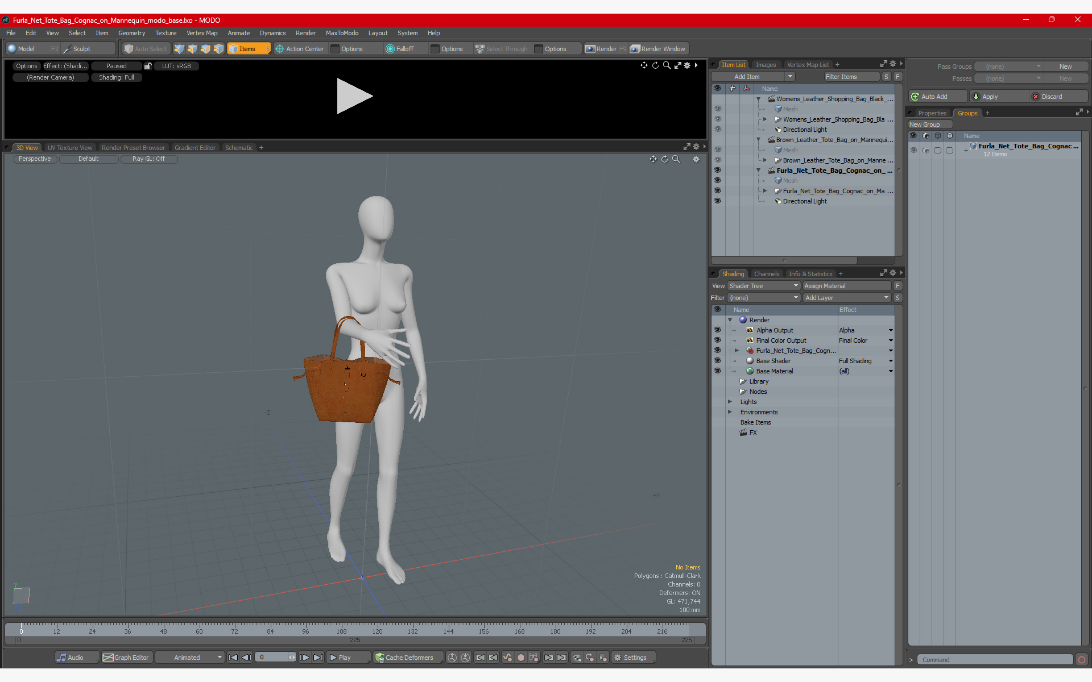Click Command input field

(995, 660)
